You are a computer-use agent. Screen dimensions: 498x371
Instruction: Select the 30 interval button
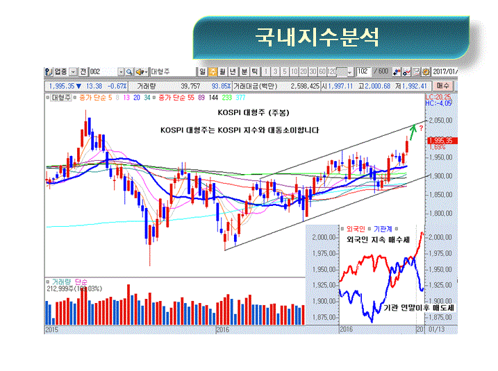click(x=313, y=72)
